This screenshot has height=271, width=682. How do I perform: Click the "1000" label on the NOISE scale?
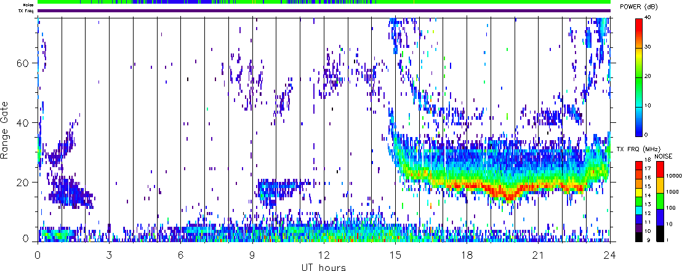click(x=672, y=192)
